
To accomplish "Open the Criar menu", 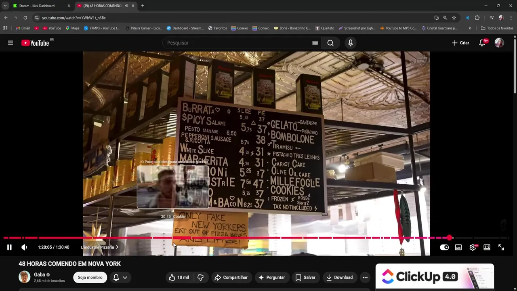I will click(x=460, y=43).
